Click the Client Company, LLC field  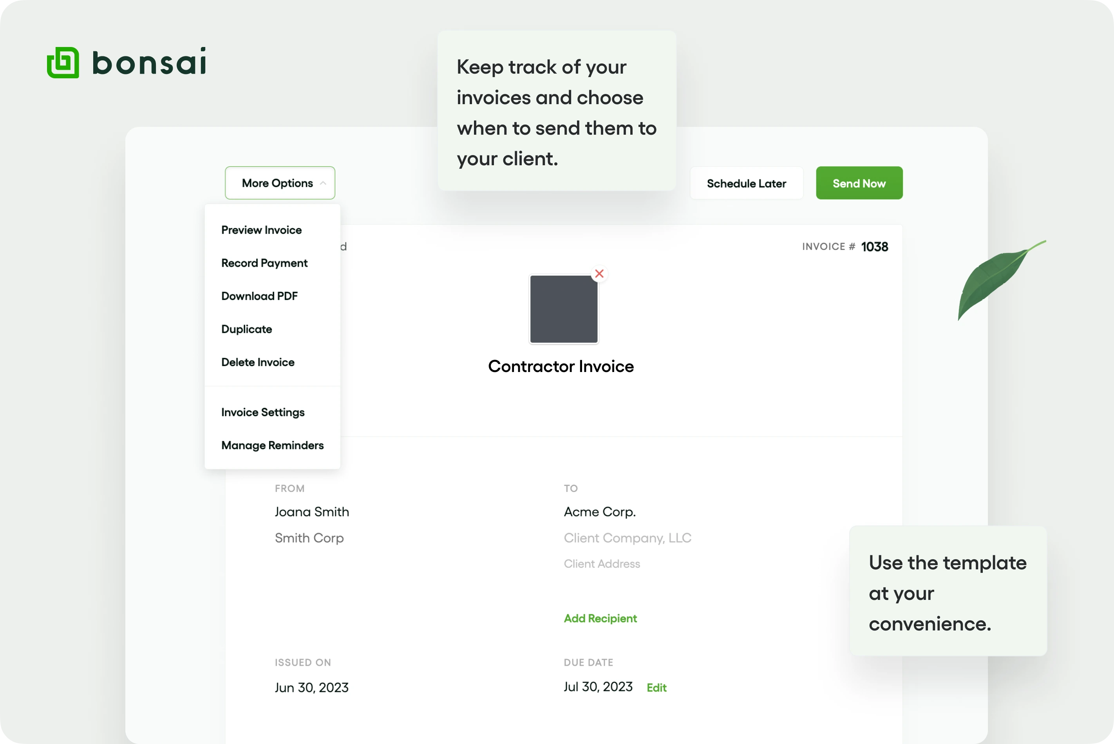pyautogui.click(x=627, y=538)
